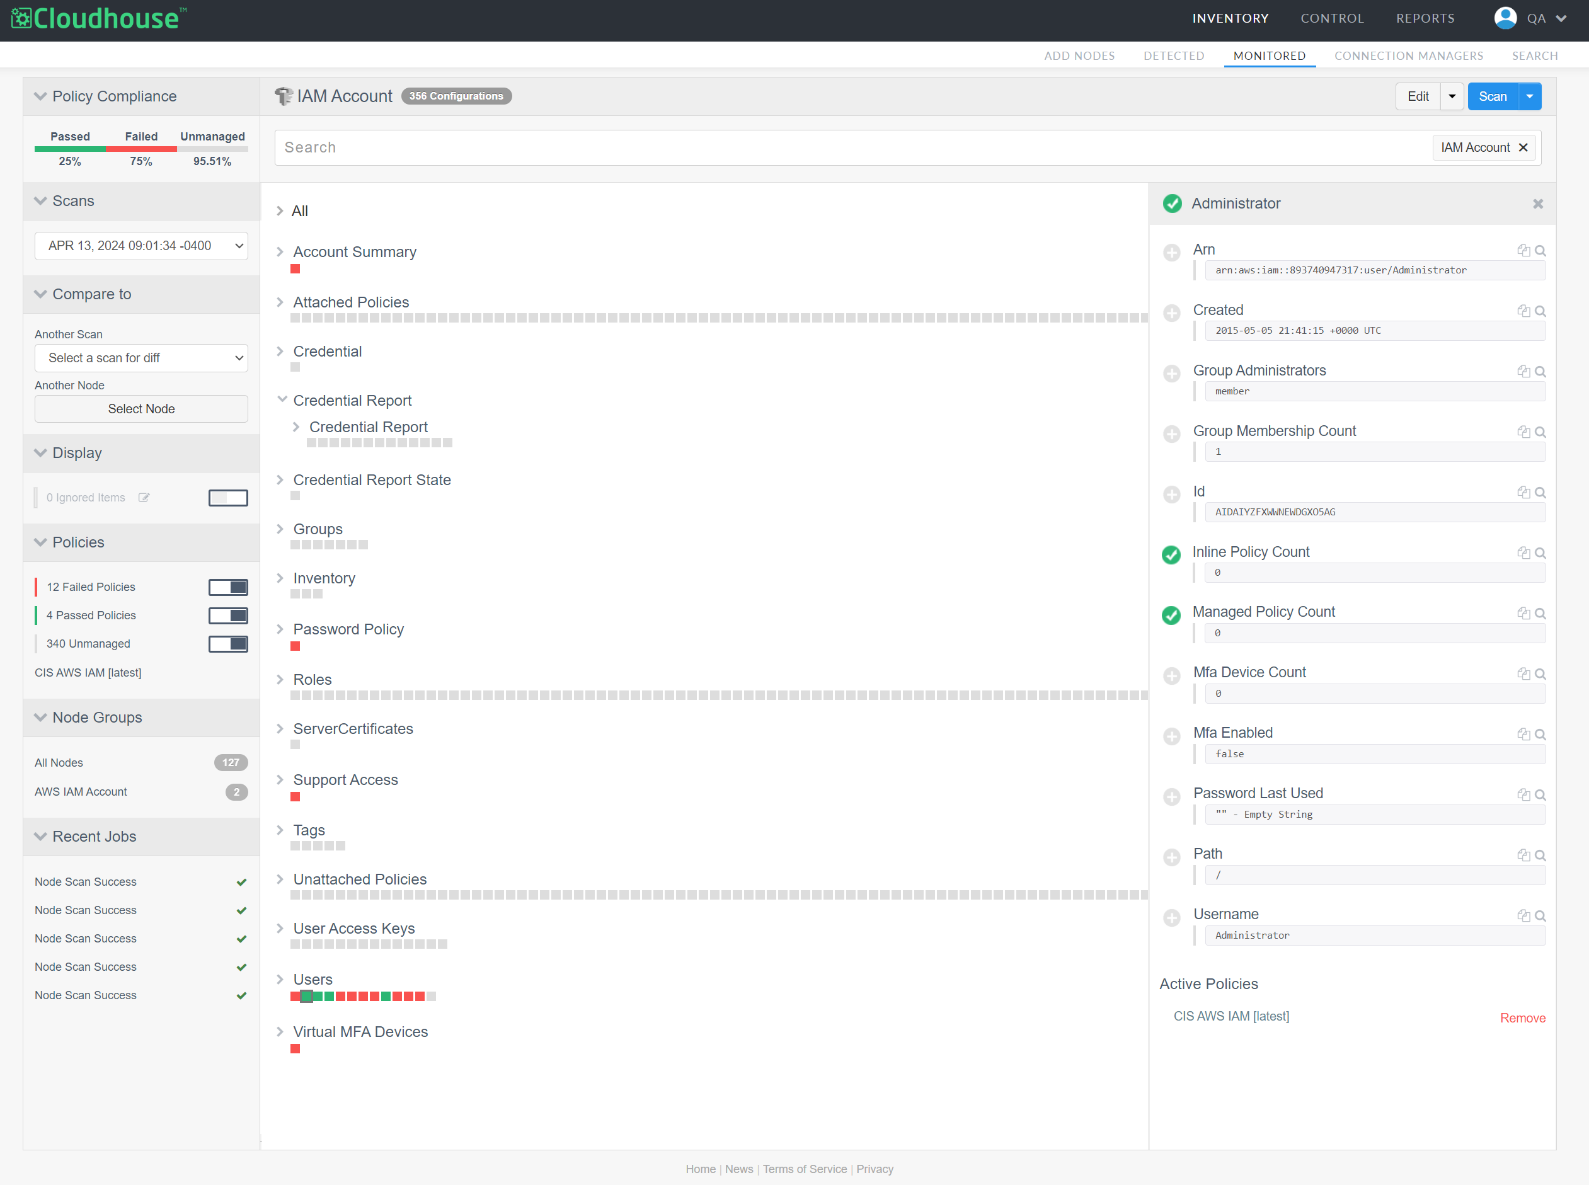Switch to the SEARCH tab

coord(1534,55)
